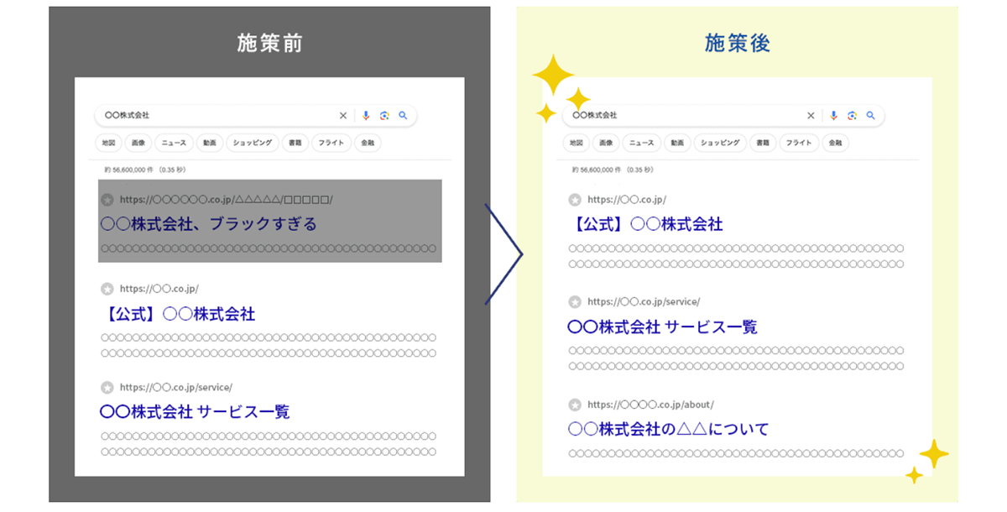Viewport: 1007px width, 512px height.
Task: Click the https://〇〇.co.jp/service/ URL in 施策後 panel
Action: tap(643, 301)
